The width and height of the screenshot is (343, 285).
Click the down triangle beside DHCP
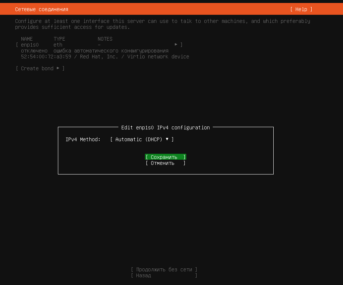[167, 139]
